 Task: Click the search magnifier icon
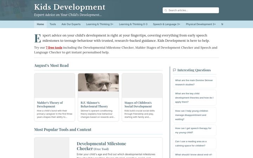tap(166, 10)
